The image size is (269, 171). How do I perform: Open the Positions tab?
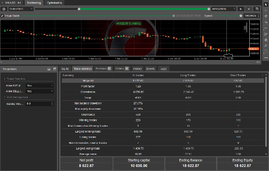[x=103, y=68]
